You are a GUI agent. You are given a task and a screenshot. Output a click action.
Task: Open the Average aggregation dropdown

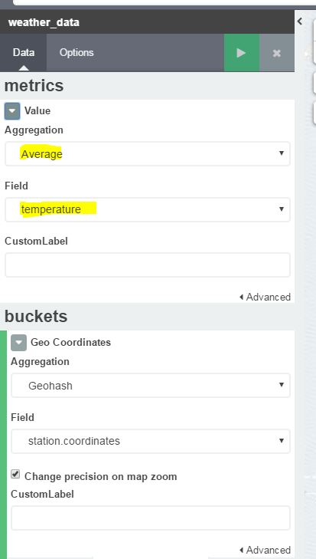click(148, 153)
